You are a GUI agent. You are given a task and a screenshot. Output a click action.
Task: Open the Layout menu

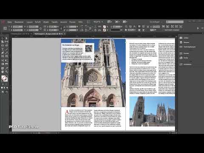tap(29, 22)
